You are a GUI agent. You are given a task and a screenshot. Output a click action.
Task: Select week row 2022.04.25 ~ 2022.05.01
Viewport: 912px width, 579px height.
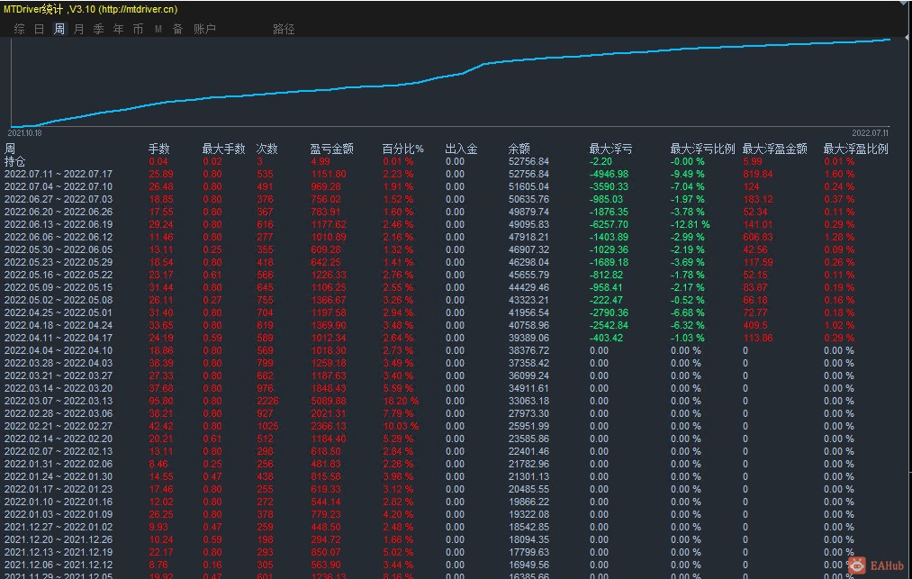pyautogui.click(x=59, y=312)
